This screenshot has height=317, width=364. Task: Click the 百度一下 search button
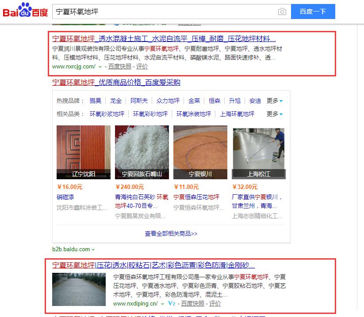point(313,11)
